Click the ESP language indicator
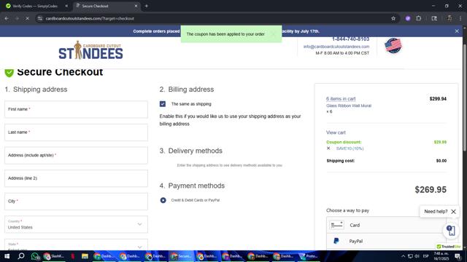This screenshot has width=467, height=262. click(x=426, y=256)
